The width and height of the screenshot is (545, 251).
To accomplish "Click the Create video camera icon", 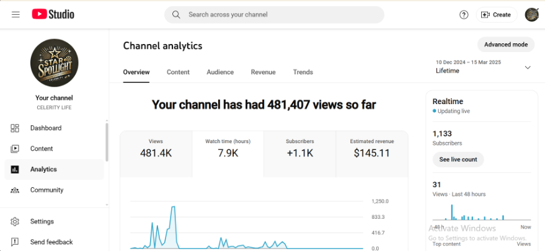I will [x=485, y=15].
